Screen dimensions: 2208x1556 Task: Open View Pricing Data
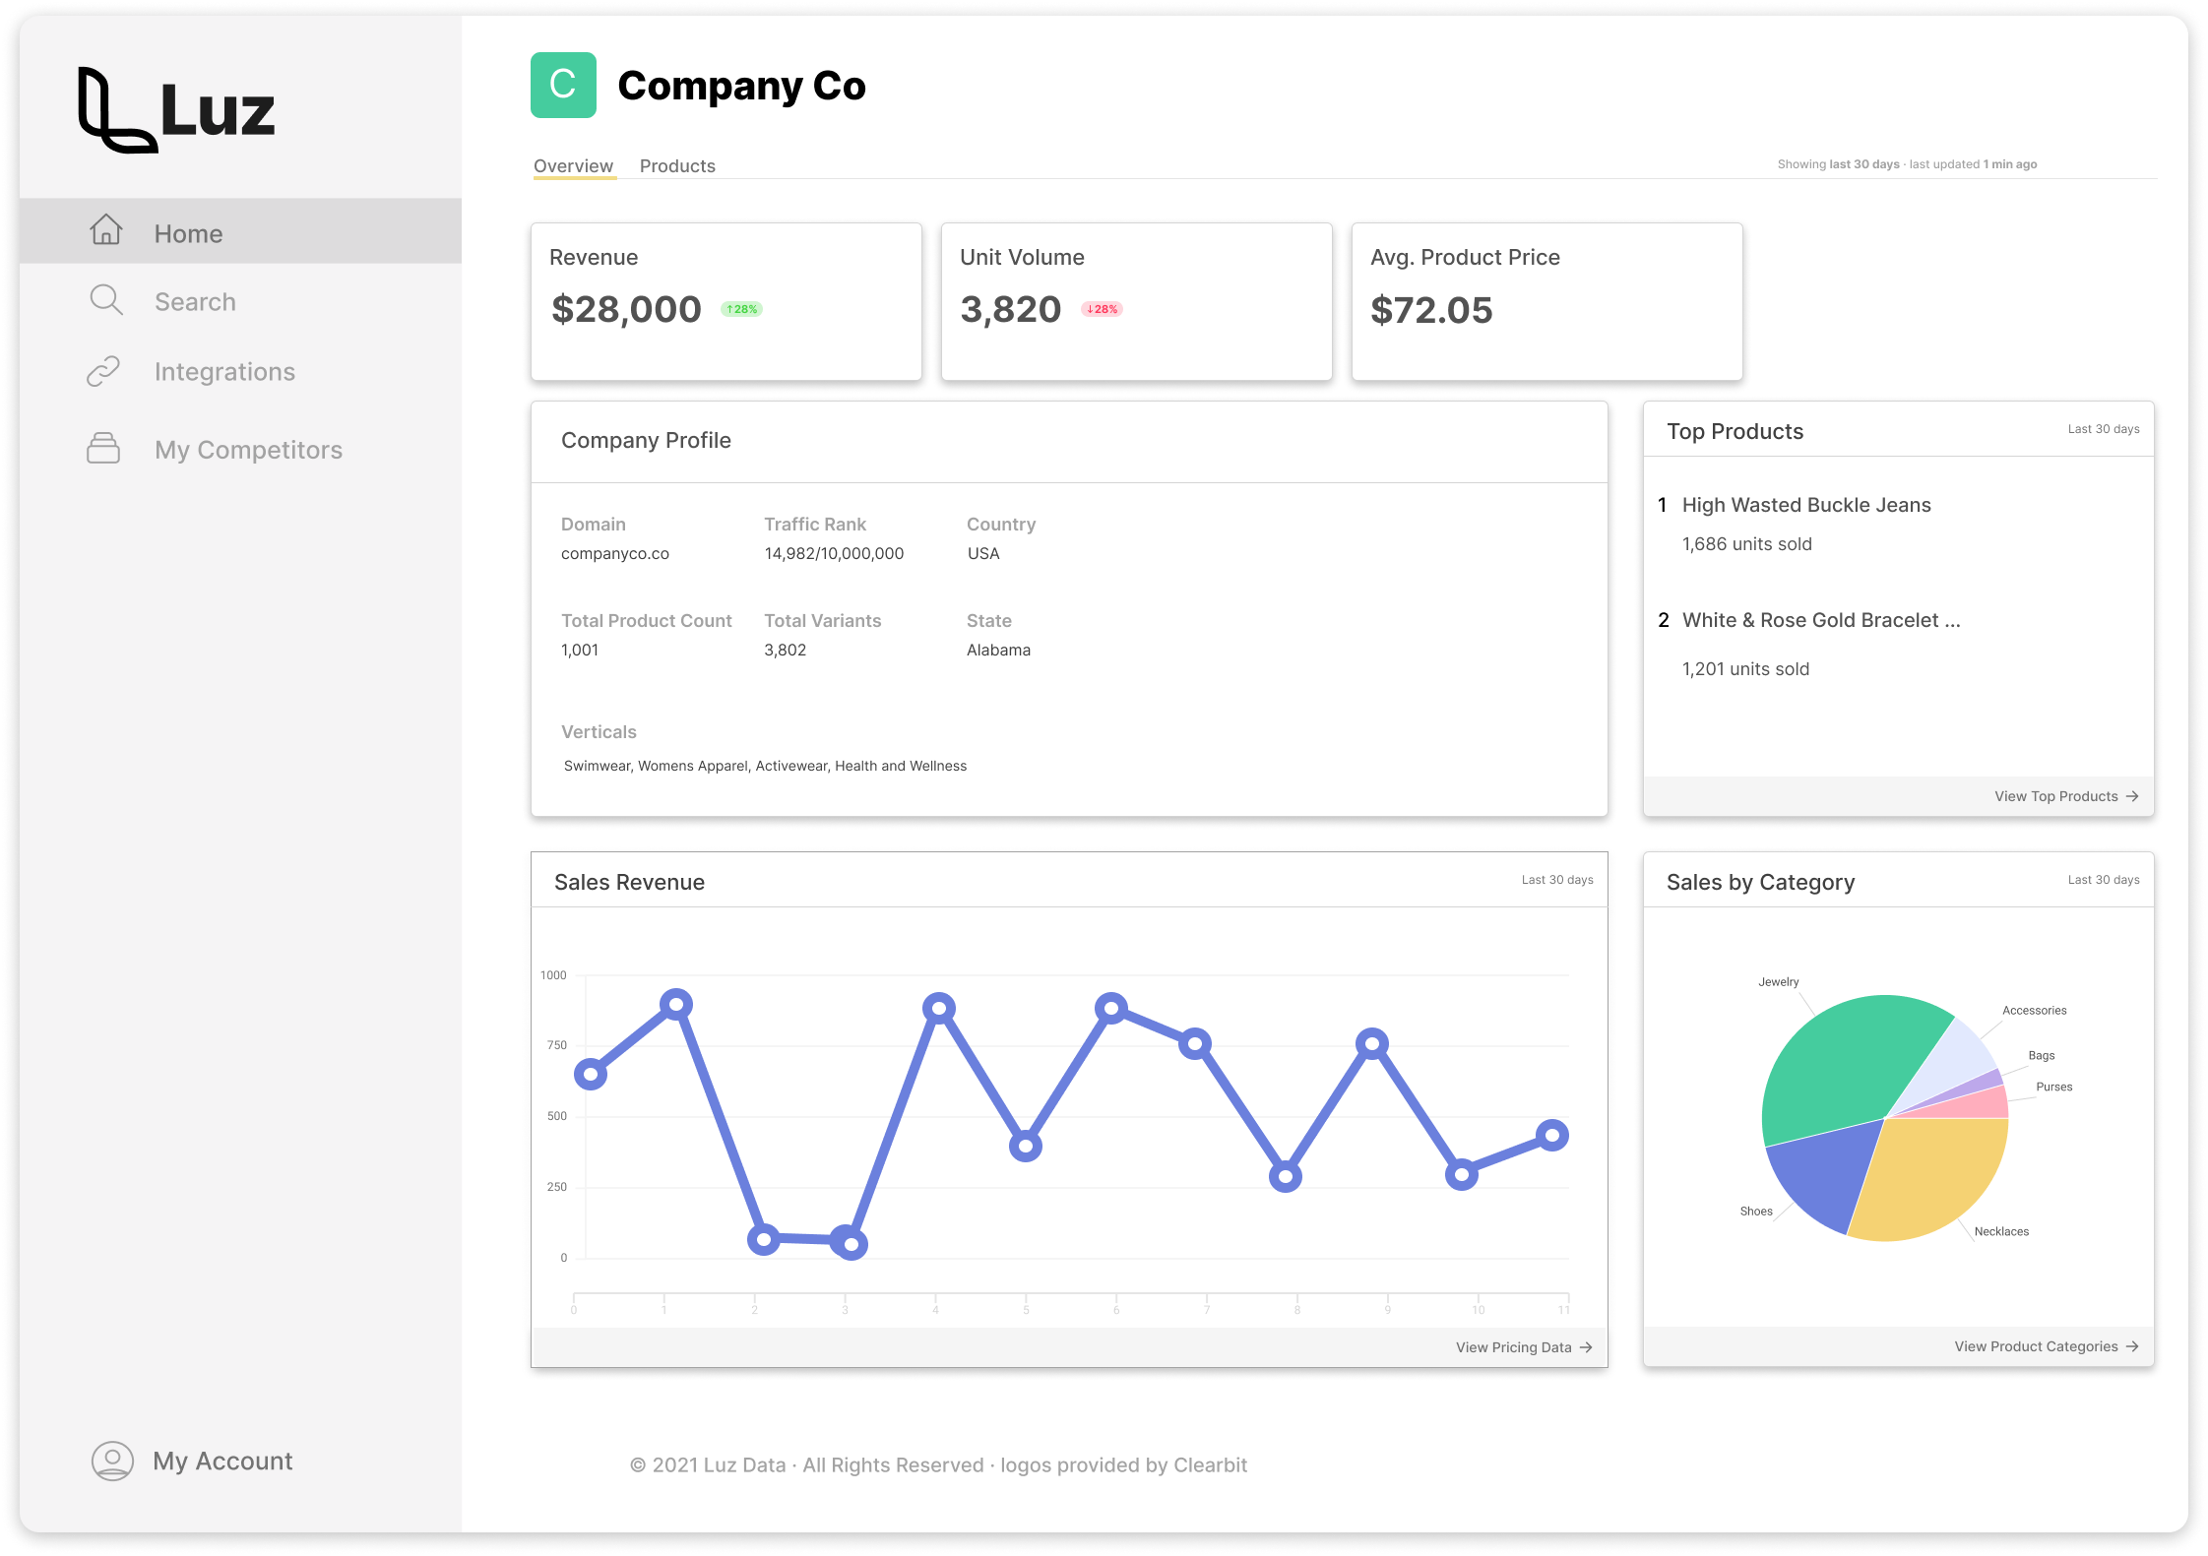pos(1512,1346)
